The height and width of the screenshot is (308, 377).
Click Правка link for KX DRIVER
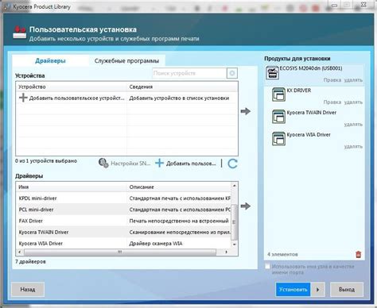tap(332, 102)
